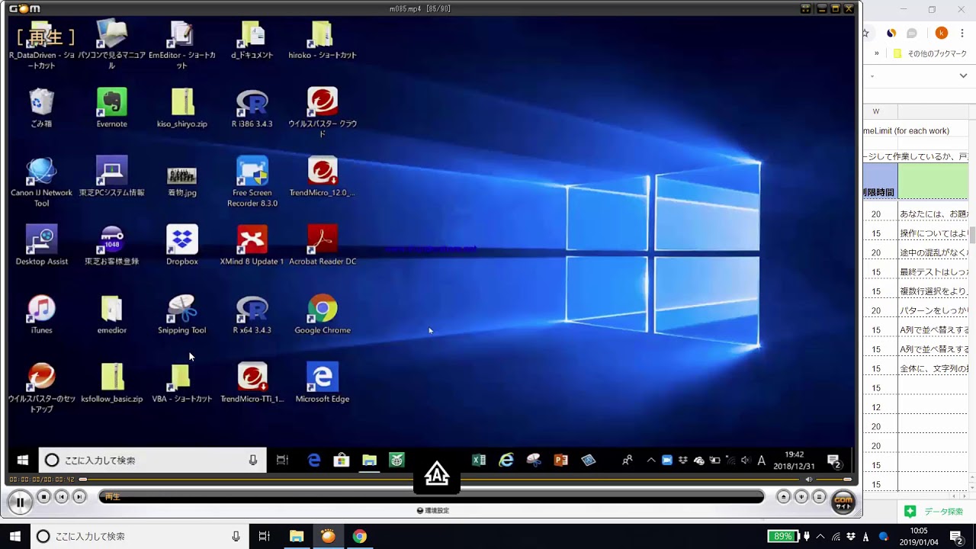Viewport: 976px width, 549px height.
Task: Open 環境設定 preferences in GOM Player
Action: [x=432, y=511]
